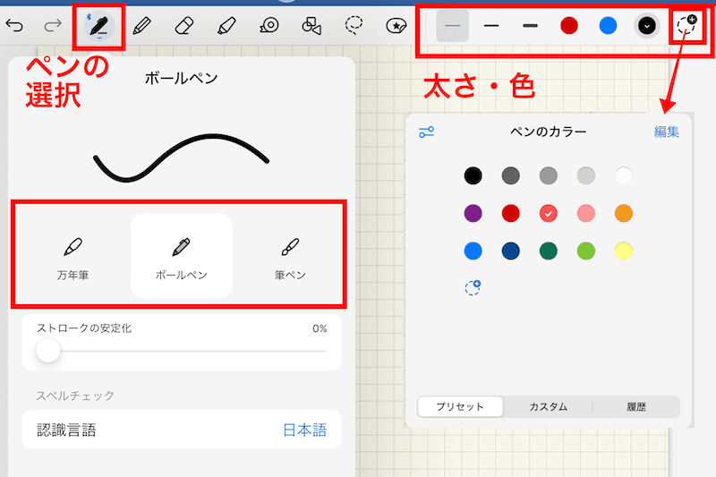Click the redo arrow in toolbar
The width and height of the screenshot is (716, 477).
coord(54,26)
